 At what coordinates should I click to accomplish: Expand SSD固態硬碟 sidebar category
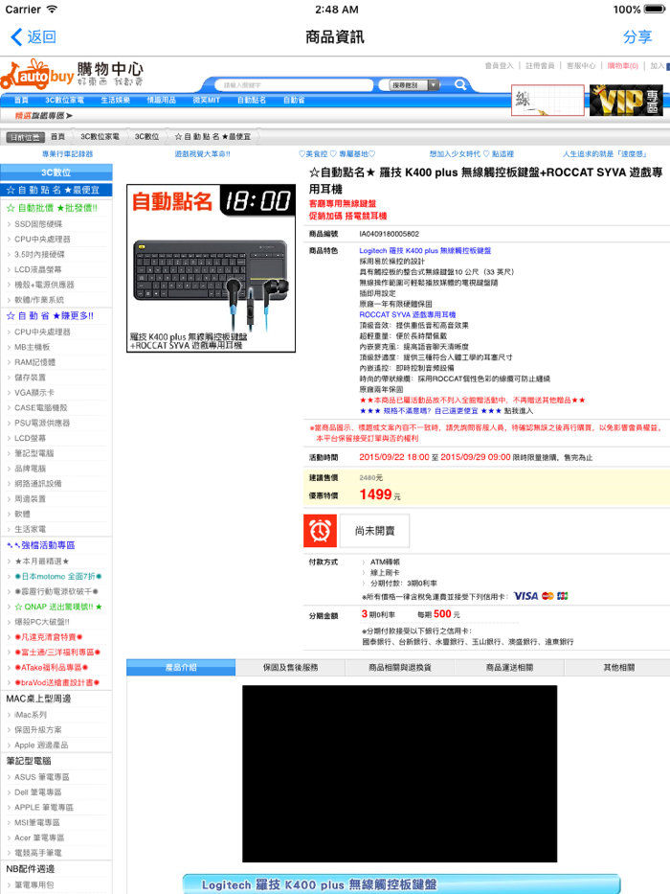pyautogui.click(x=38, y=224)
